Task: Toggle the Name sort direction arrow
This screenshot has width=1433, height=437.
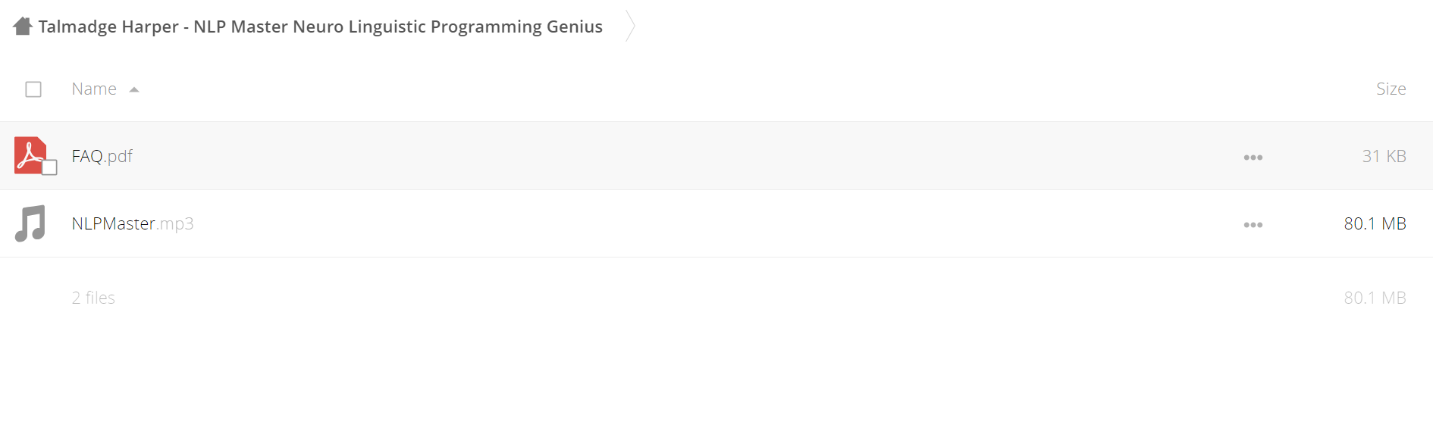Action: tap(134, 89)
